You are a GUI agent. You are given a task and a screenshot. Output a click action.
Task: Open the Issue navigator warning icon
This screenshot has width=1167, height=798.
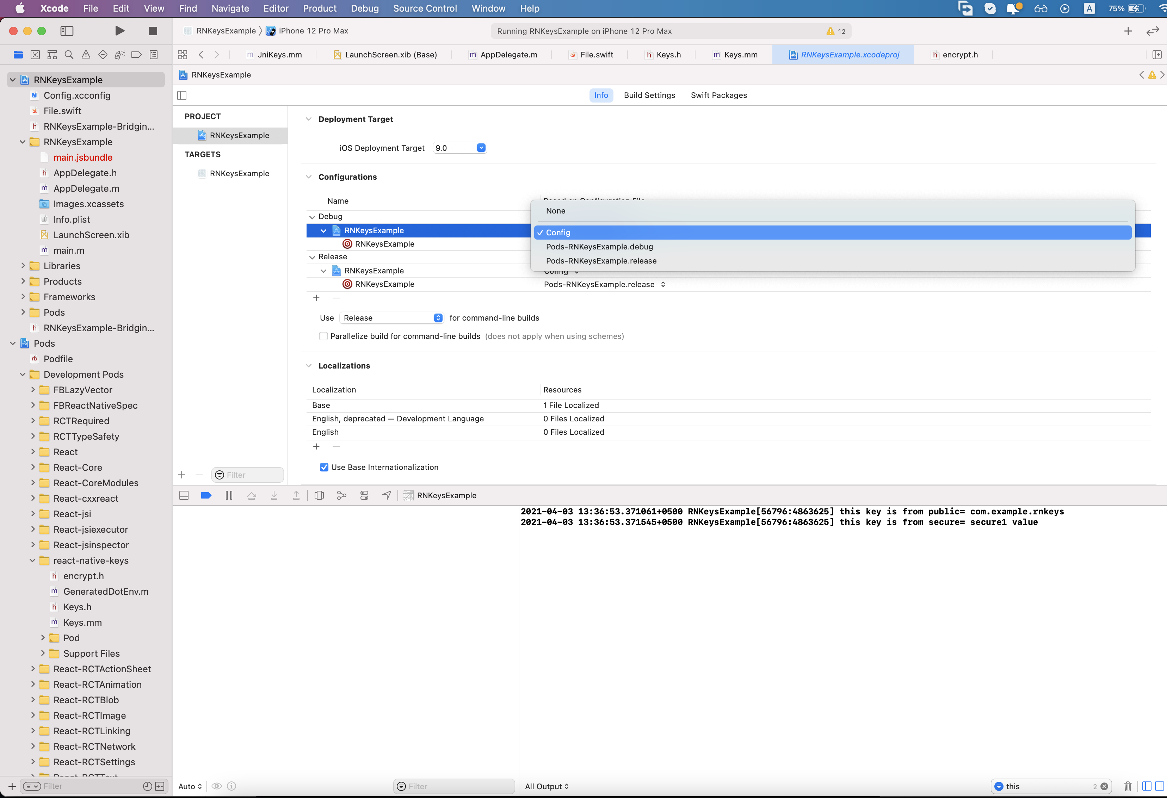pos(86,55)
